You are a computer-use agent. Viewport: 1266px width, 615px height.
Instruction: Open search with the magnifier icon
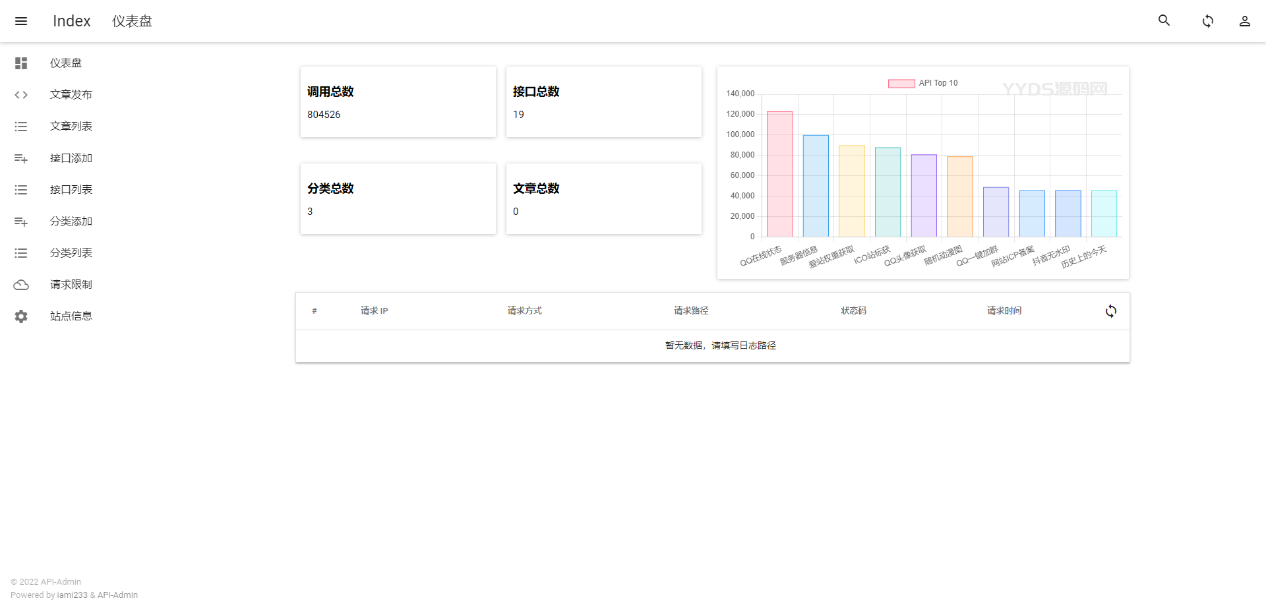(x=1164, y=21)
